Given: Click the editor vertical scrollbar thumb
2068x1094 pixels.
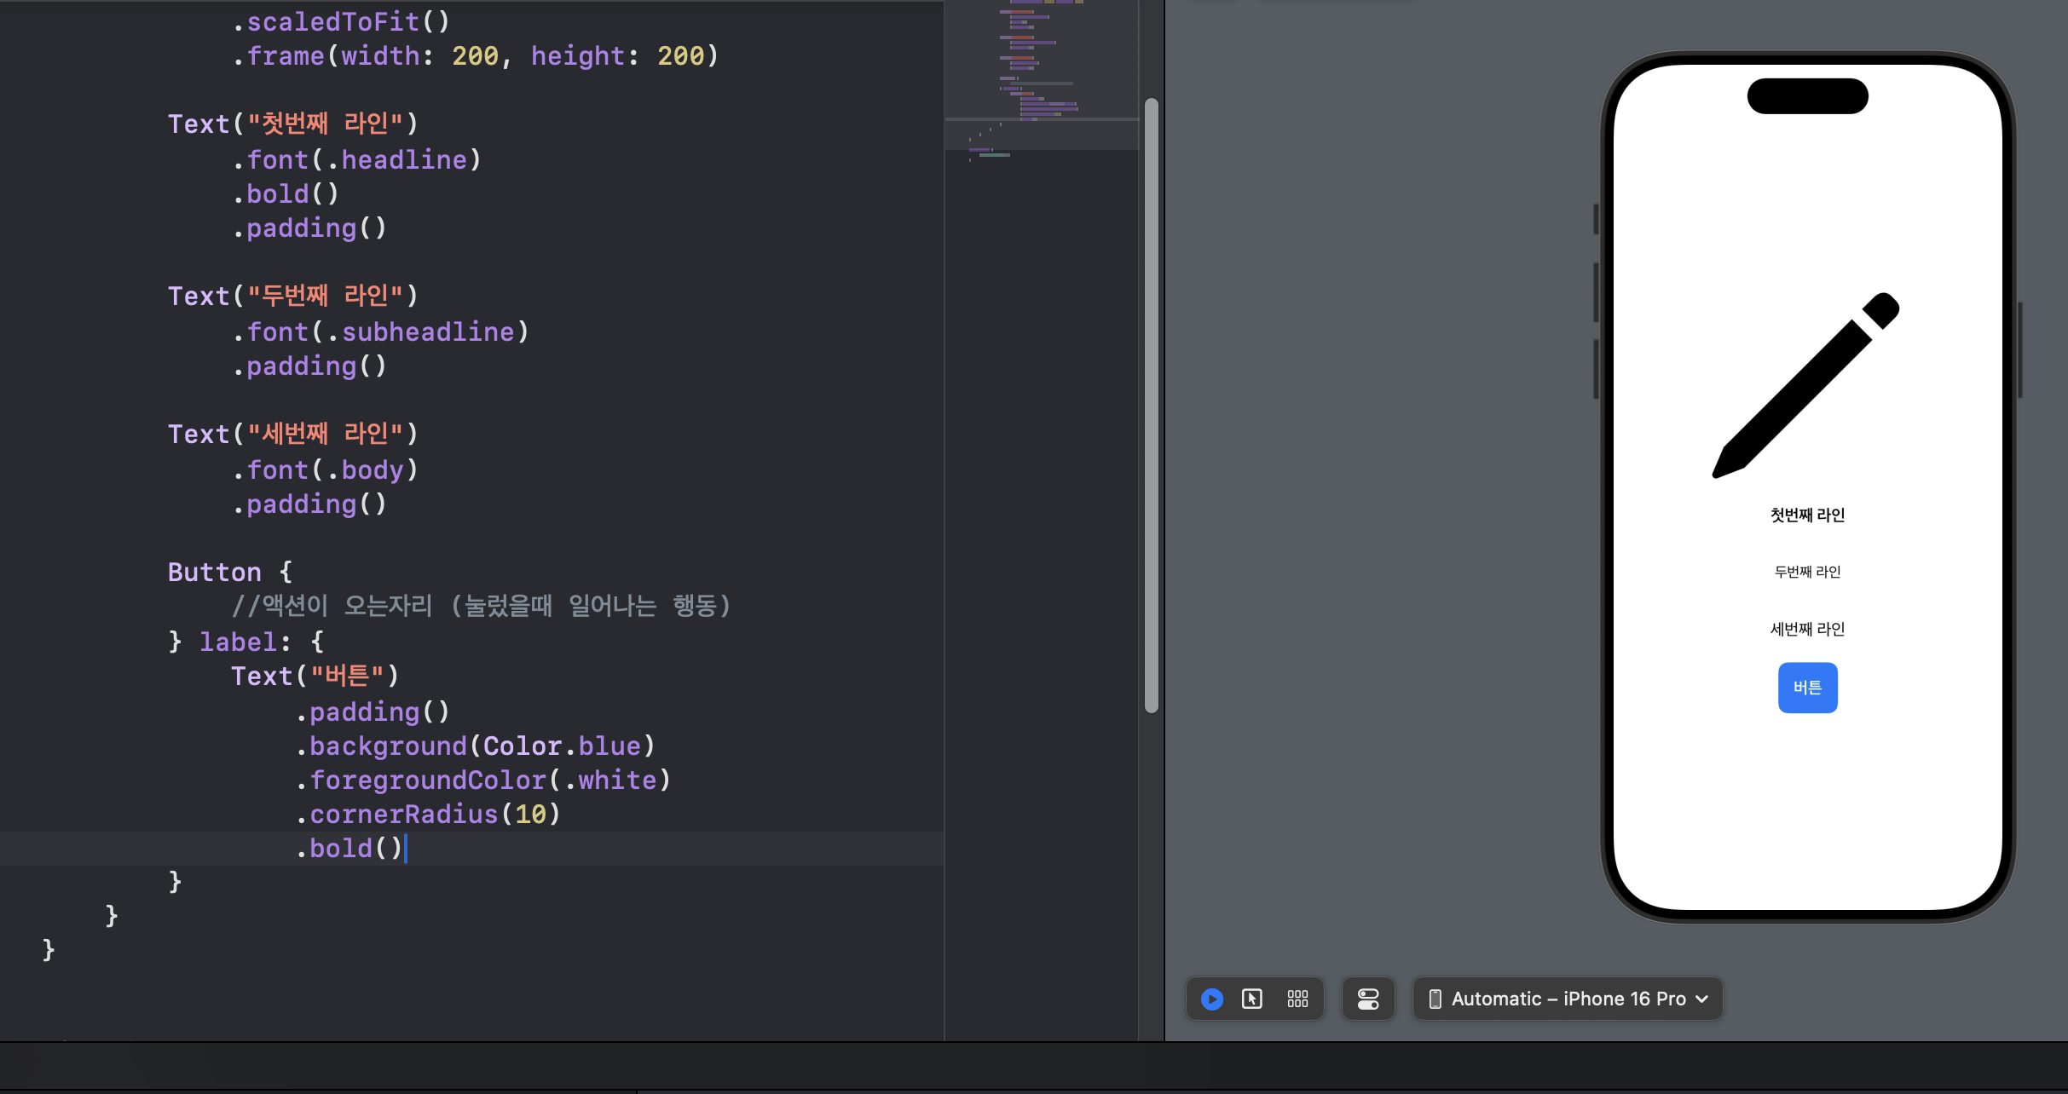Looking at the screenshot, I should click(x=1151, y=405).
